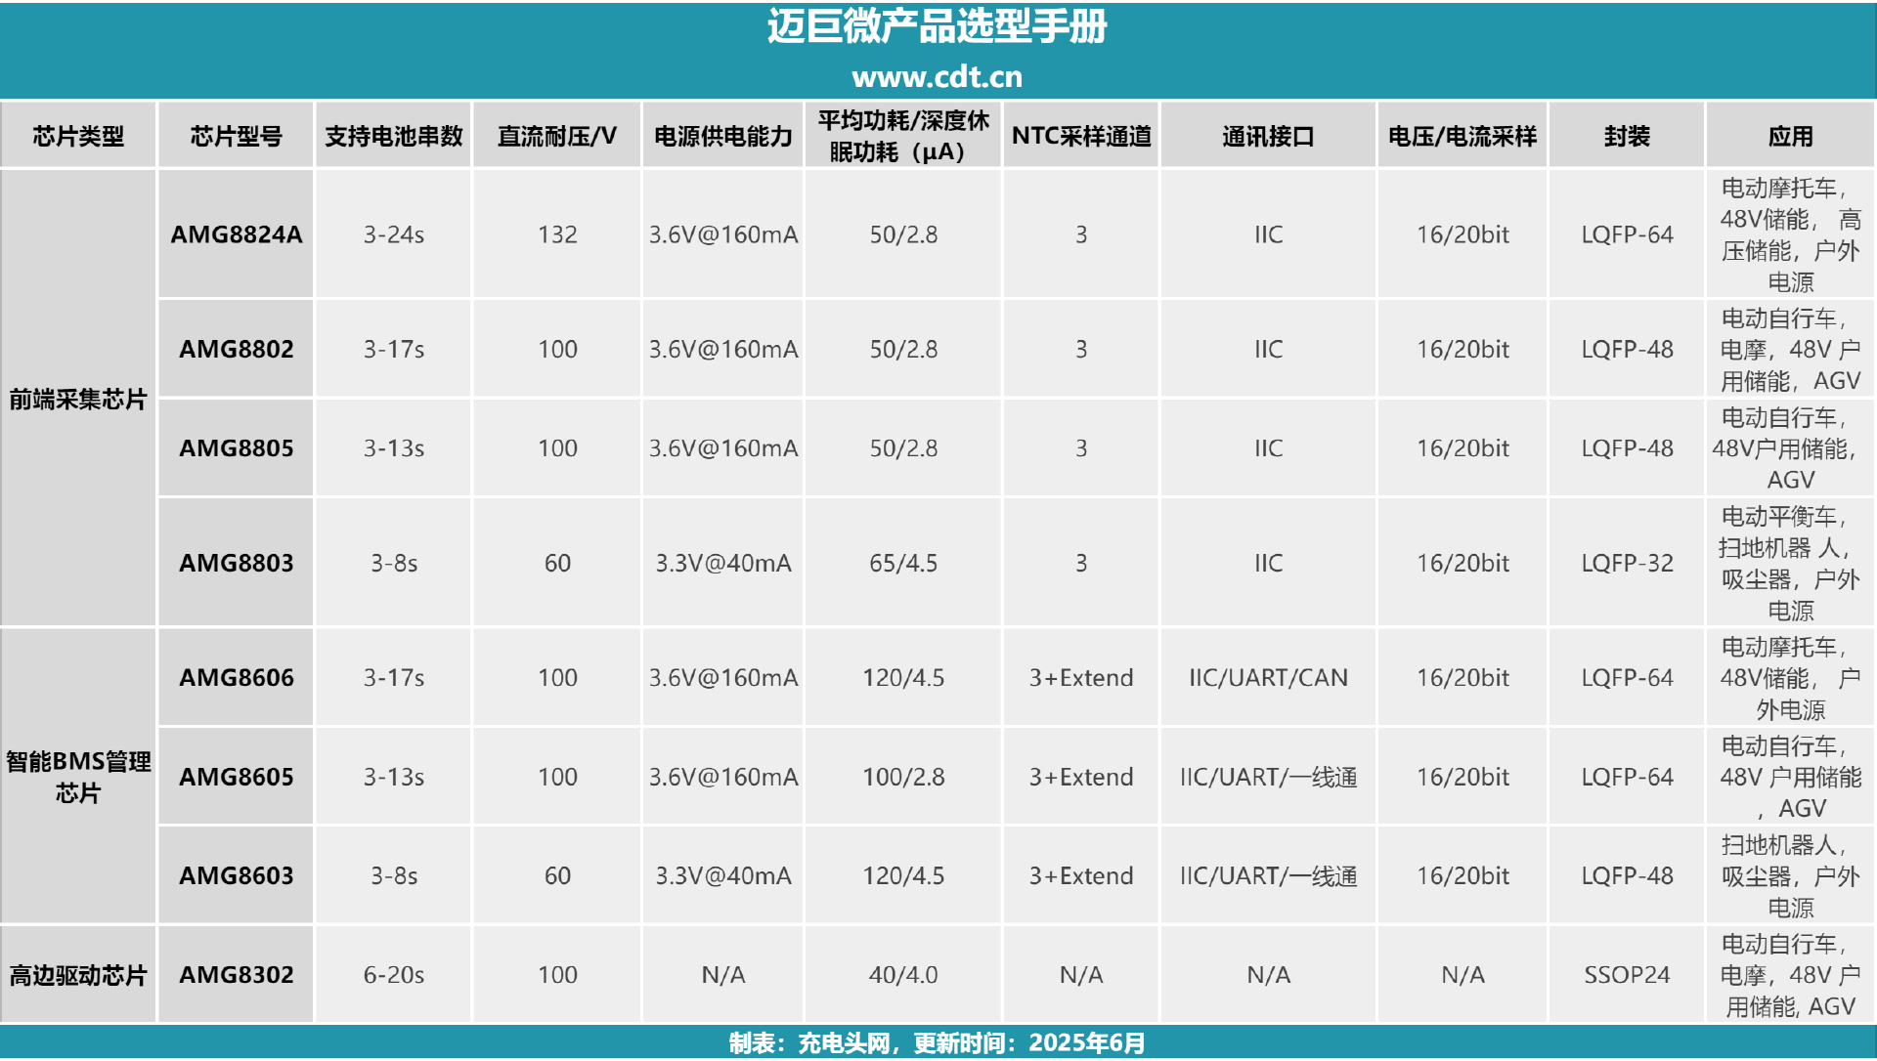1877x1061 pixels.
Task: Click the 智能BMS管理芯片 category cell
Action: [78, 777]
